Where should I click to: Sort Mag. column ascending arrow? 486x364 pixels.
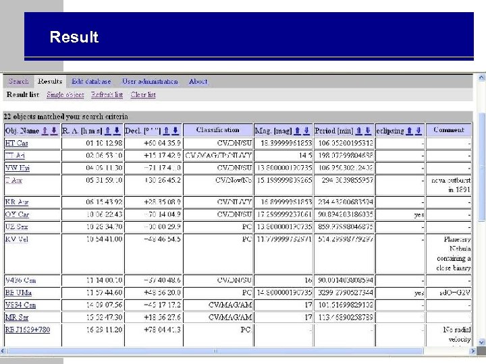pyautogui.click(x=297, y=131)
